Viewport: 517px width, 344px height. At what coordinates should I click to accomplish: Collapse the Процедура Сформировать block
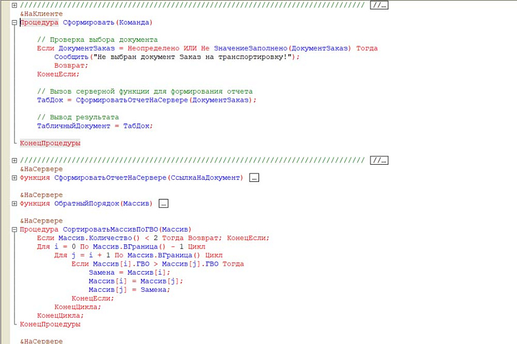tap(14, 22)
